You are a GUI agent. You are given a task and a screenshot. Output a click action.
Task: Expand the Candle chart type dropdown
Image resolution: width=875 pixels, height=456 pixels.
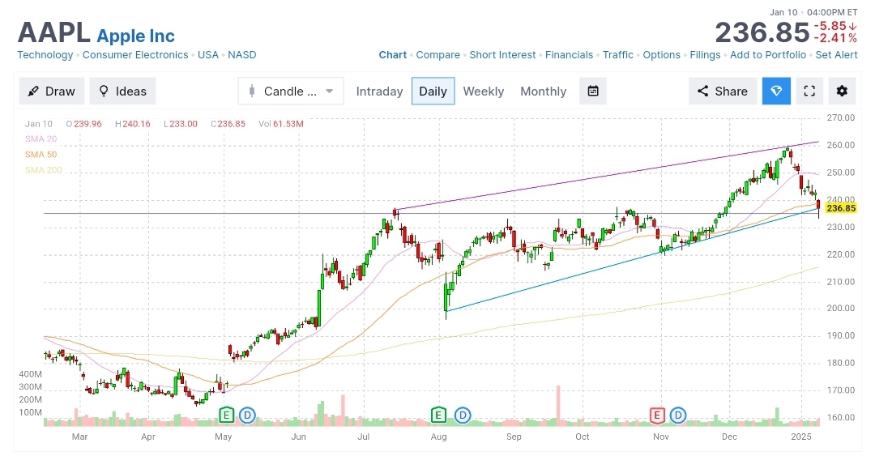291,91
